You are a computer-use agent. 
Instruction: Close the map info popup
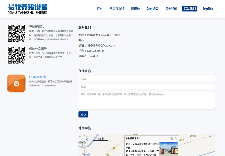176,138
